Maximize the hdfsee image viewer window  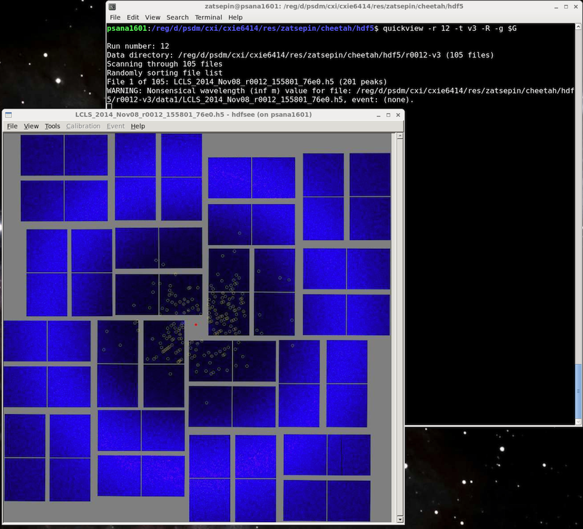coord(388,115)
